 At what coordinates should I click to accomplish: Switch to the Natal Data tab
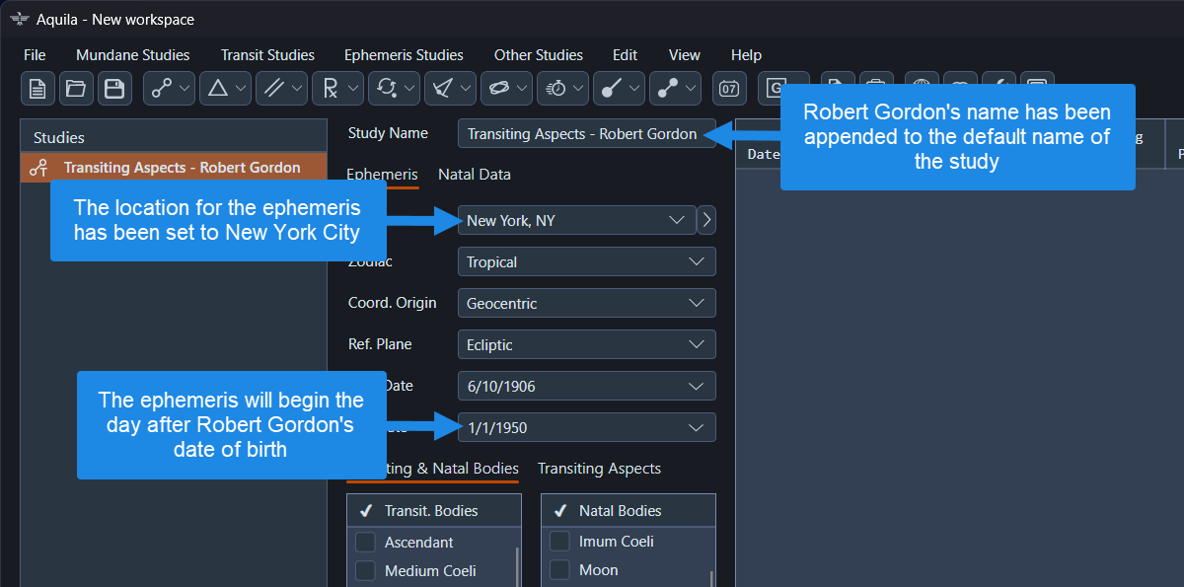475,175
